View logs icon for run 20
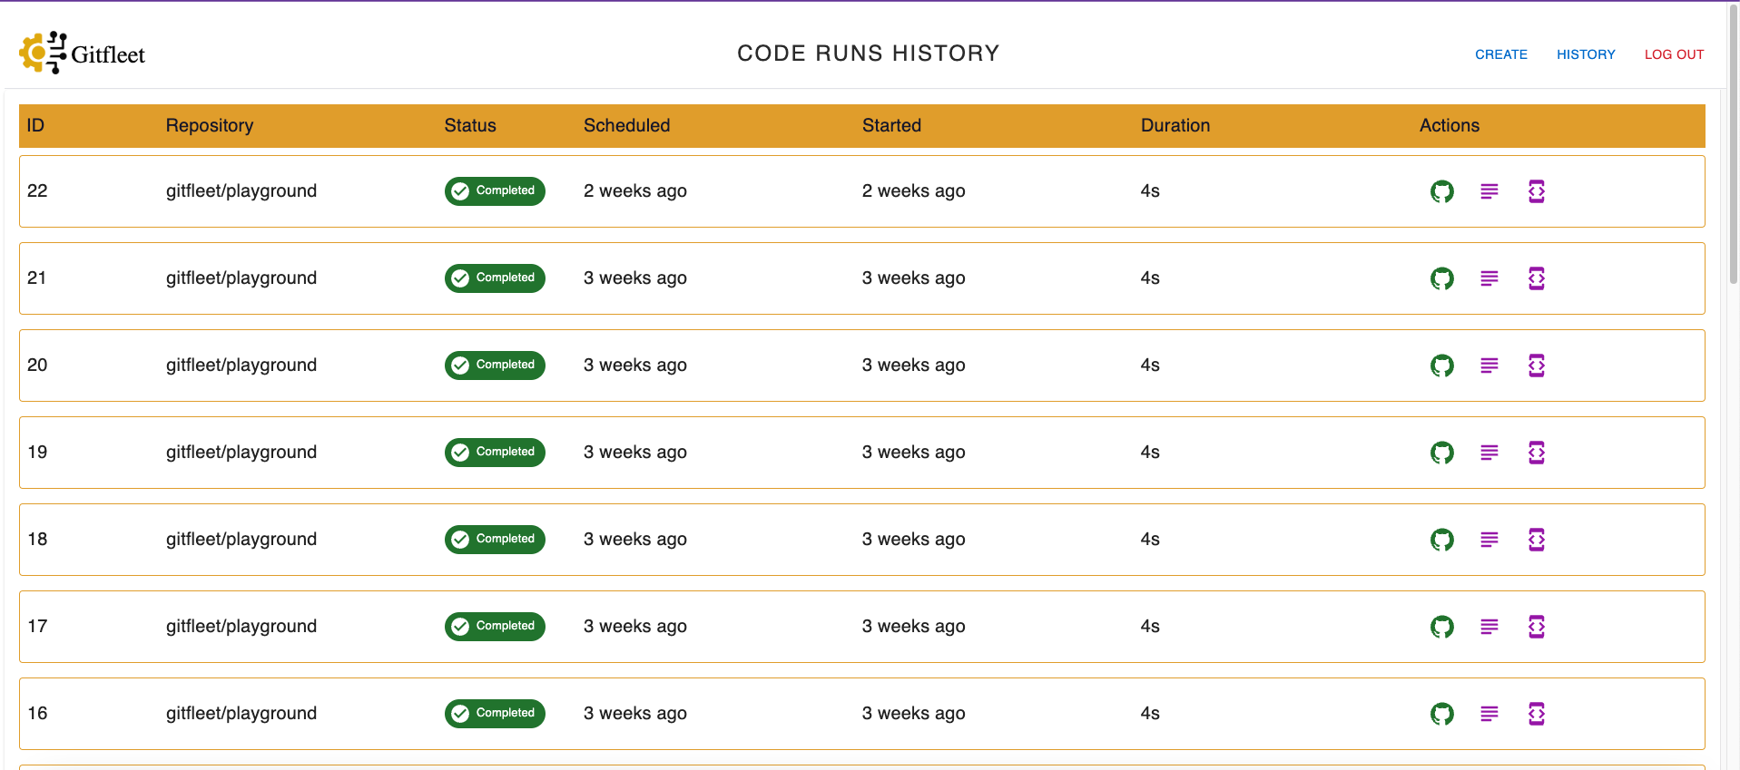This screenshot has height=770, width=1740. pos(1489,366)
